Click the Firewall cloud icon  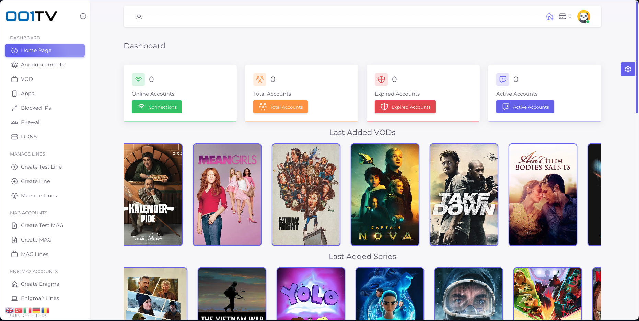(x=14, y=122)
